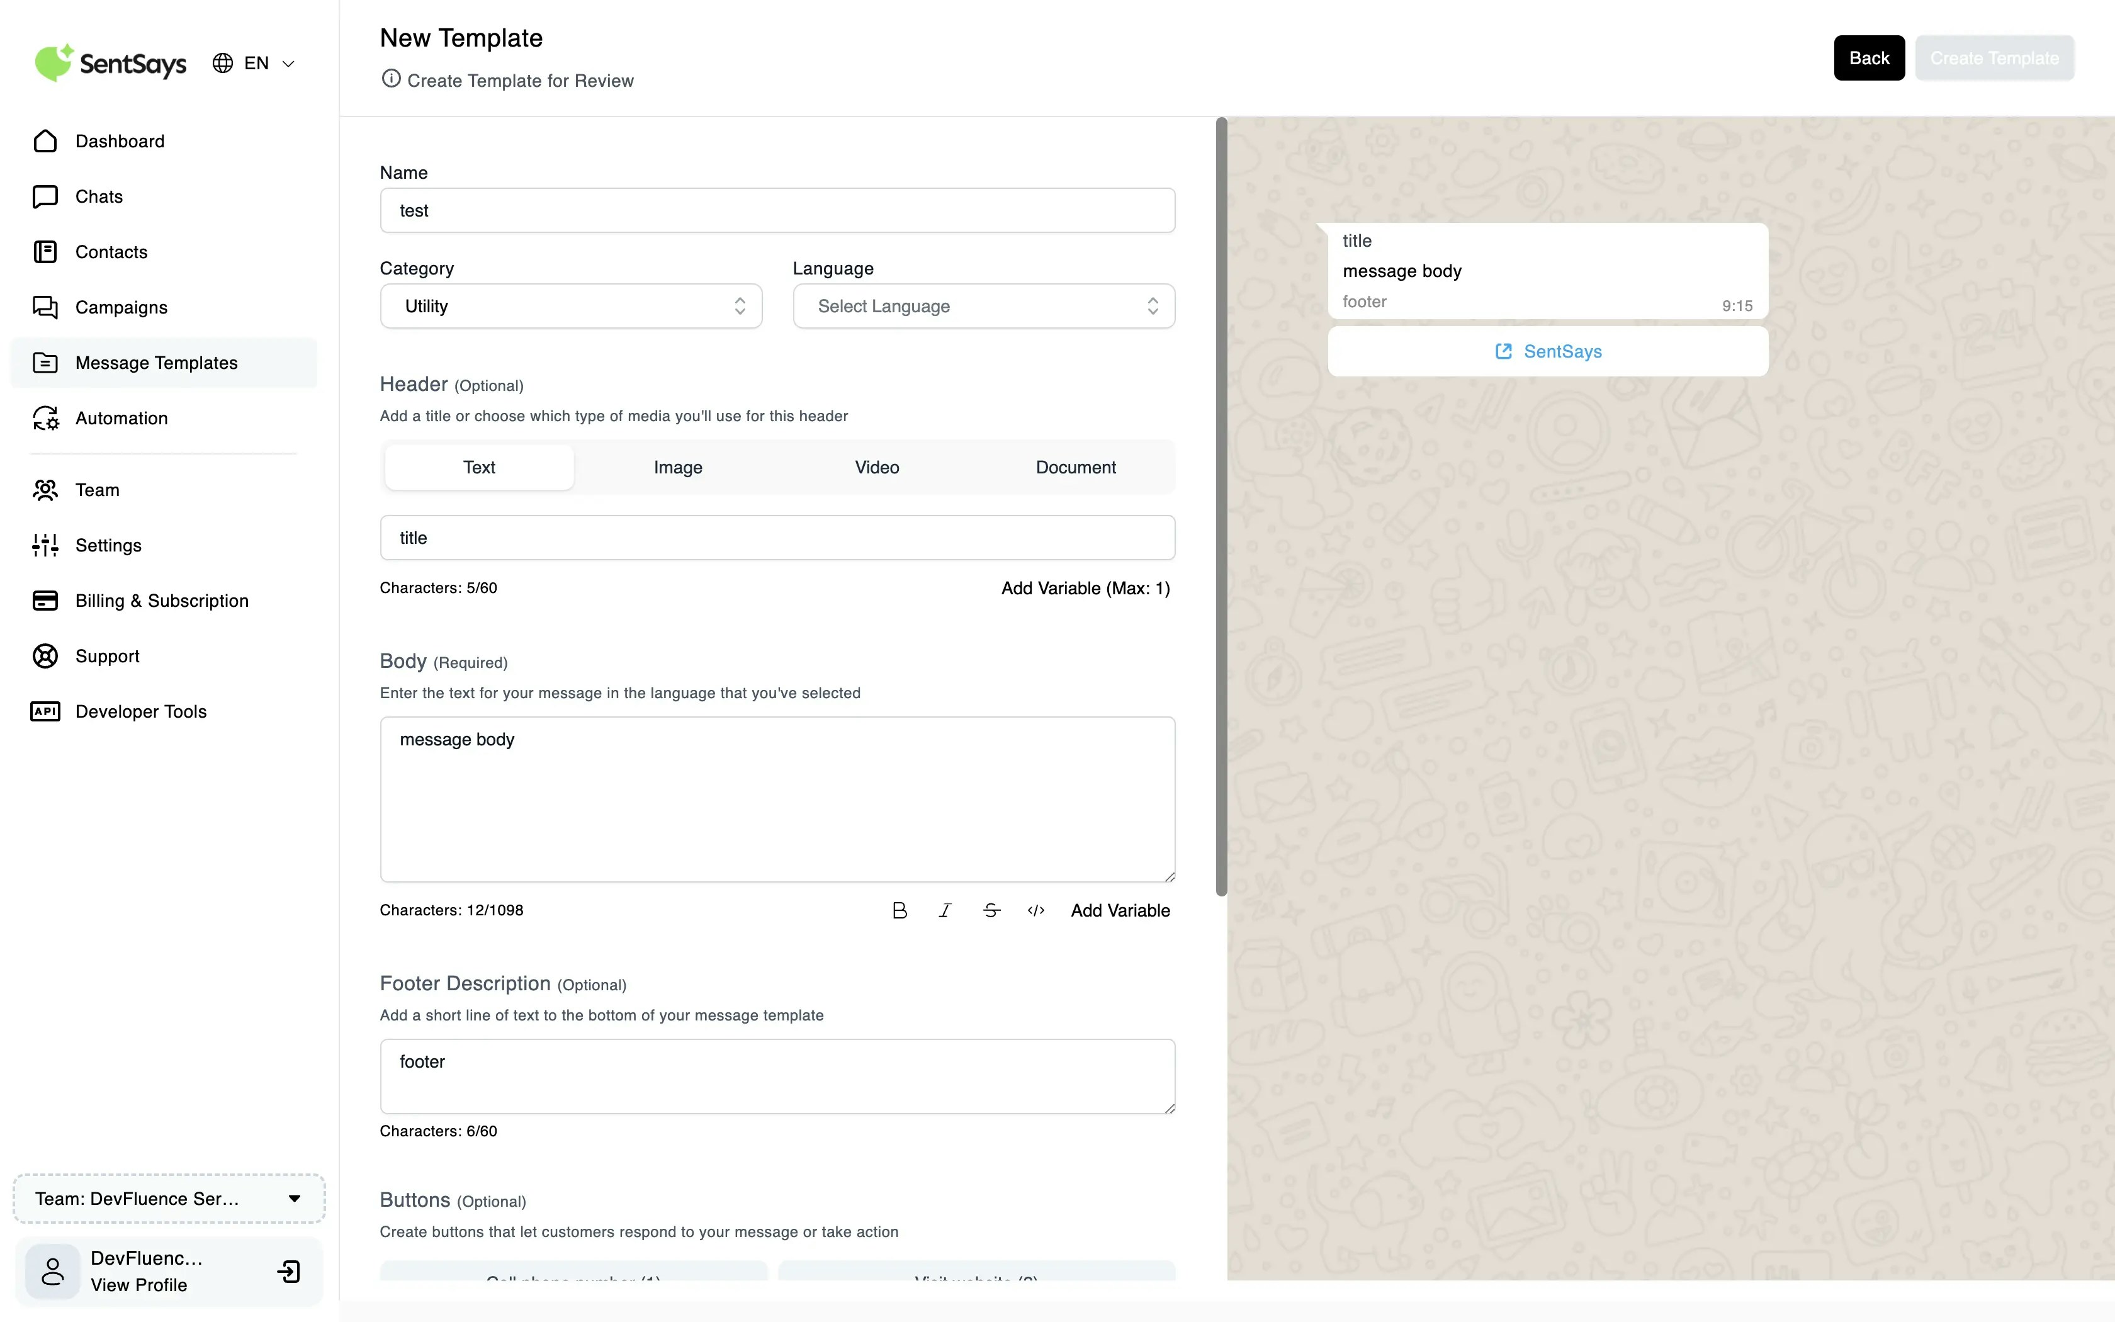Go to Developer Tools in sidebar

point(140,711)
